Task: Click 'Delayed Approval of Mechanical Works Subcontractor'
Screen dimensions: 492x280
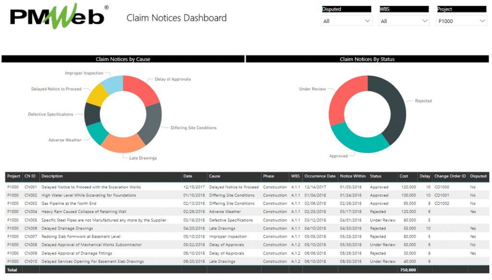Action: click(91, 244)
